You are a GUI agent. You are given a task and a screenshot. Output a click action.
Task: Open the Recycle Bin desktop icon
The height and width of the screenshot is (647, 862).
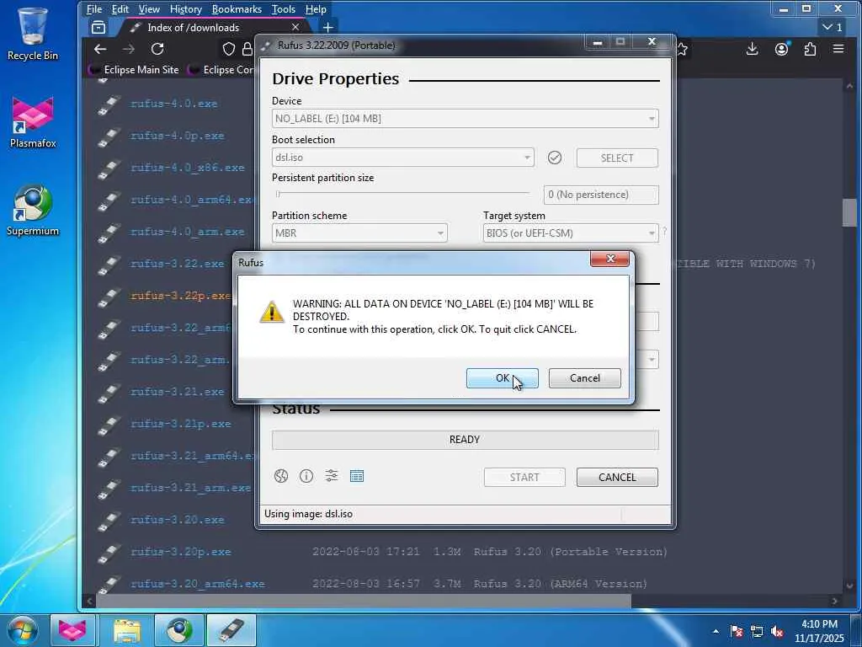pos(33,34)
